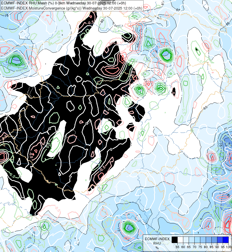The height and width of the screenshot is (252, 232).
Task: Click the white 55-60 legend swatch
Action: [180, 240]
